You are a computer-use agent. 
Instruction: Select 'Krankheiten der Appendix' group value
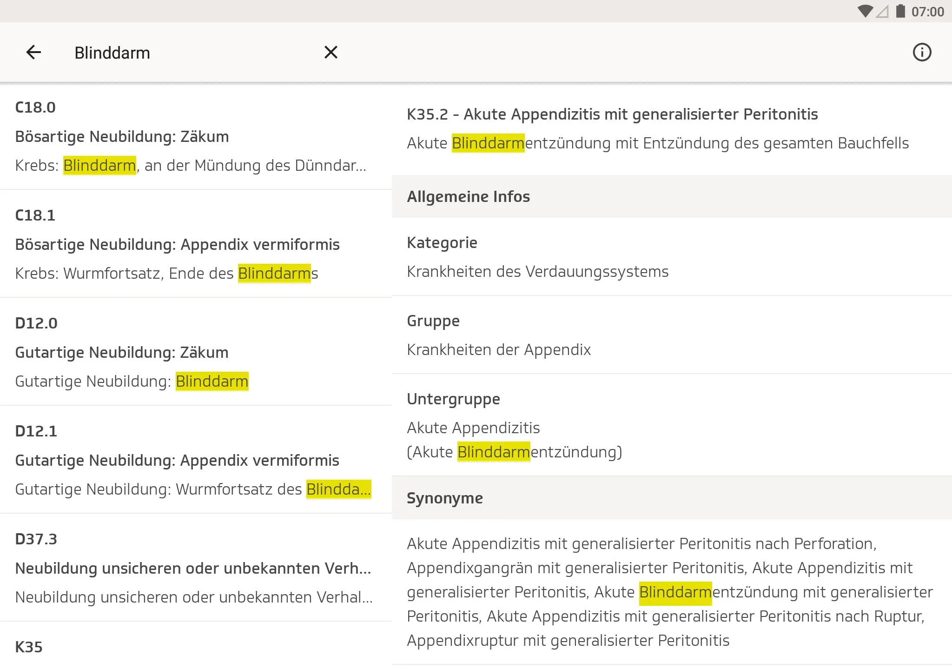pyautogui.click(x=499, y=350)
